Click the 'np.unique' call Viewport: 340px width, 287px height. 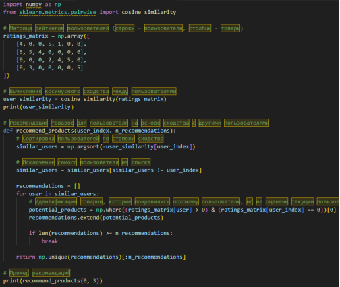(53, 257)
